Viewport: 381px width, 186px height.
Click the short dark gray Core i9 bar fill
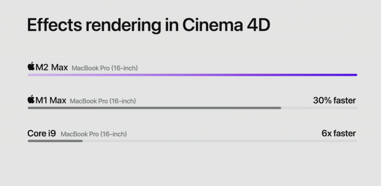pyautogui.click(x=55, y=141)
